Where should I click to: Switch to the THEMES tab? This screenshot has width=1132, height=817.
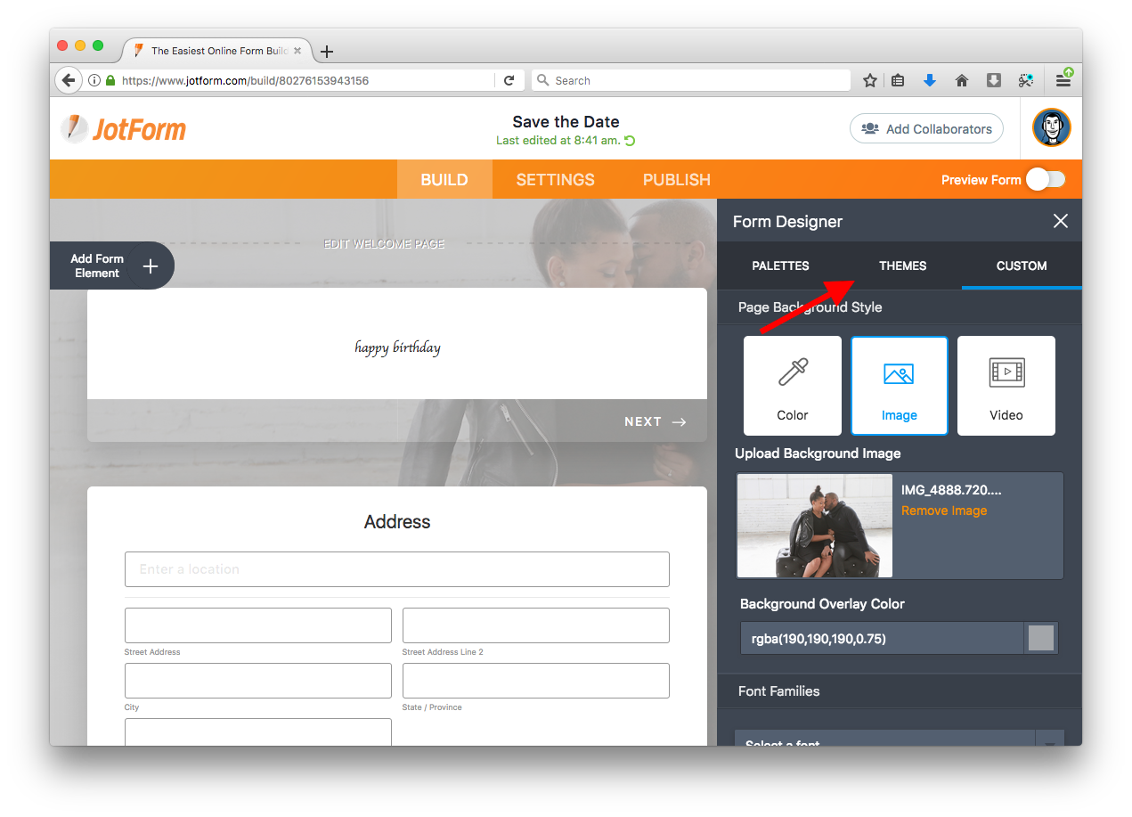pyautogui.click(x=902, y=266)
